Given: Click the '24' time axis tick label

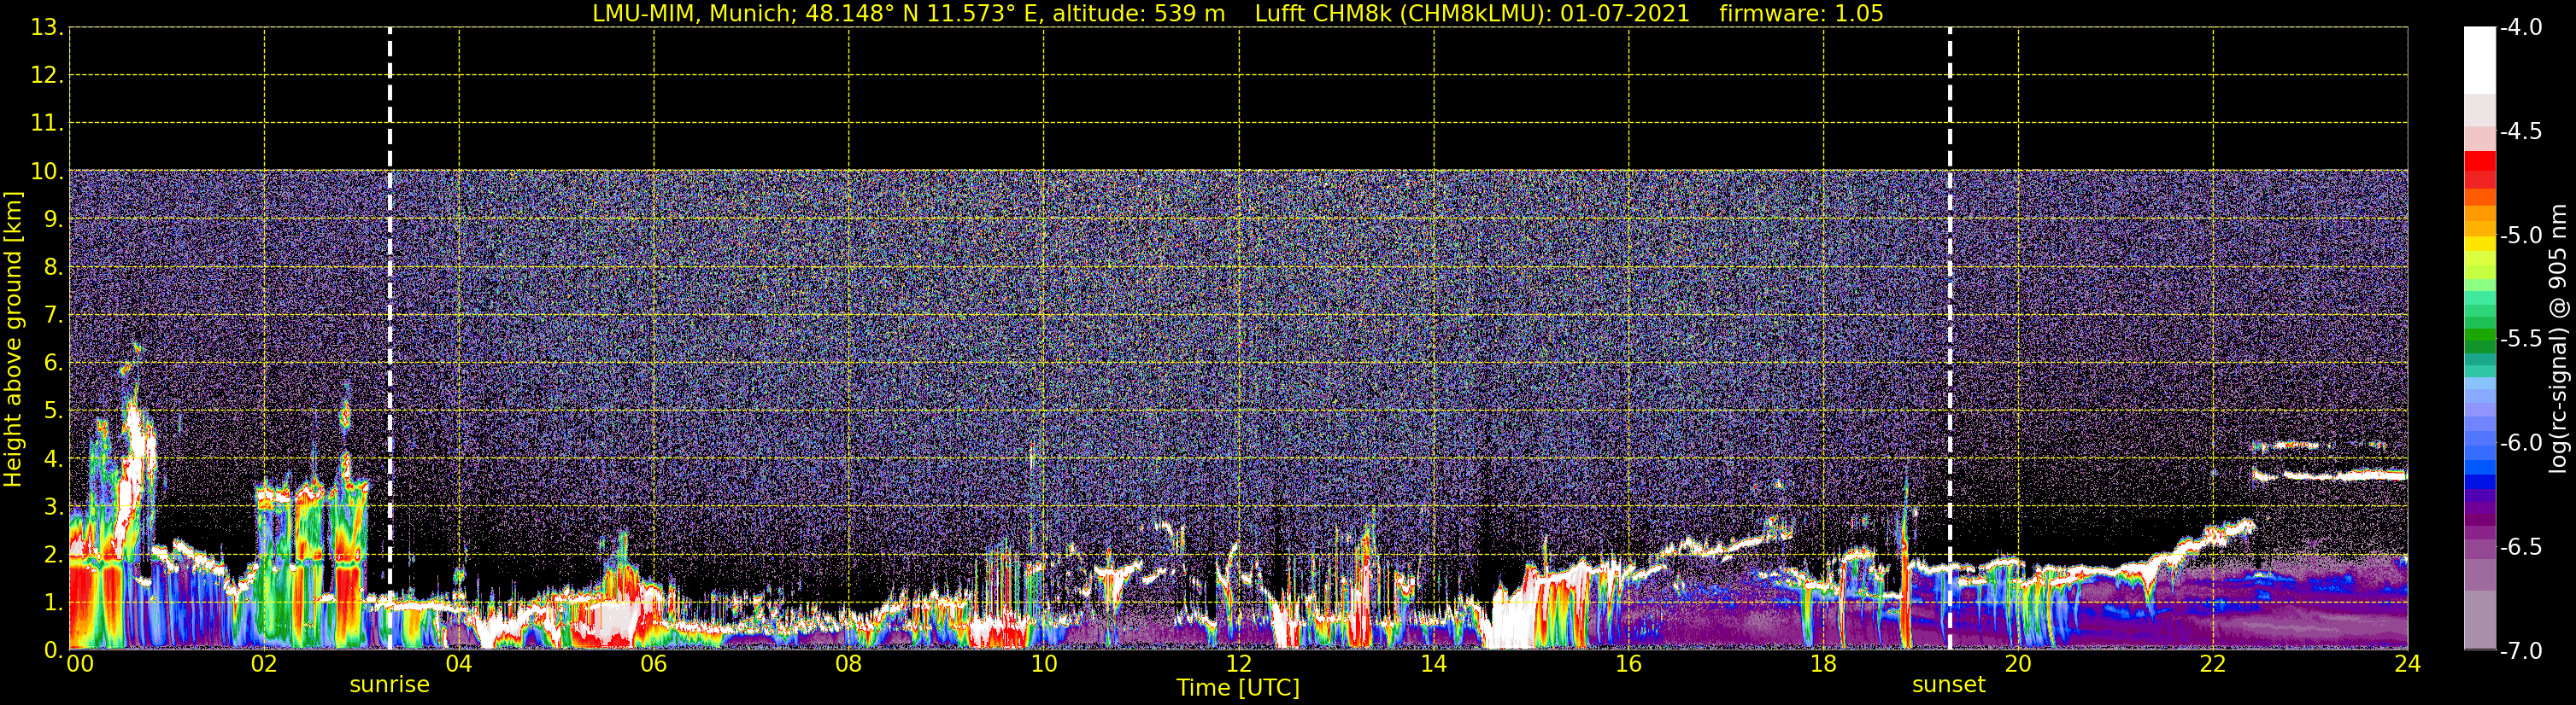Looking at the screenshot, I should pyautogui.click(x=2408, y=664).
